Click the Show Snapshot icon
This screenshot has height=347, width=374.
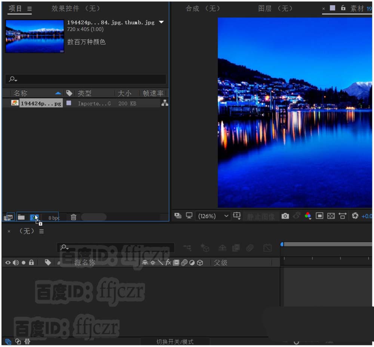(x=297, y=216)
